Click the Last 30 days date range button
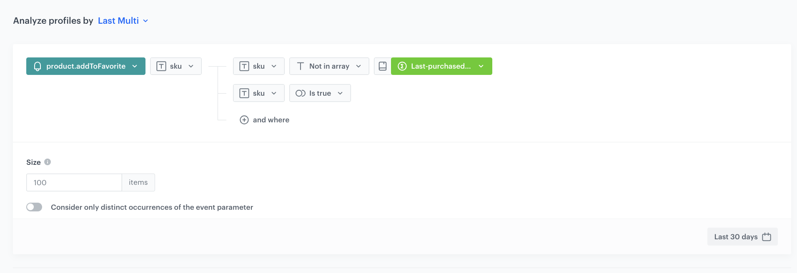 coord(736,237)
